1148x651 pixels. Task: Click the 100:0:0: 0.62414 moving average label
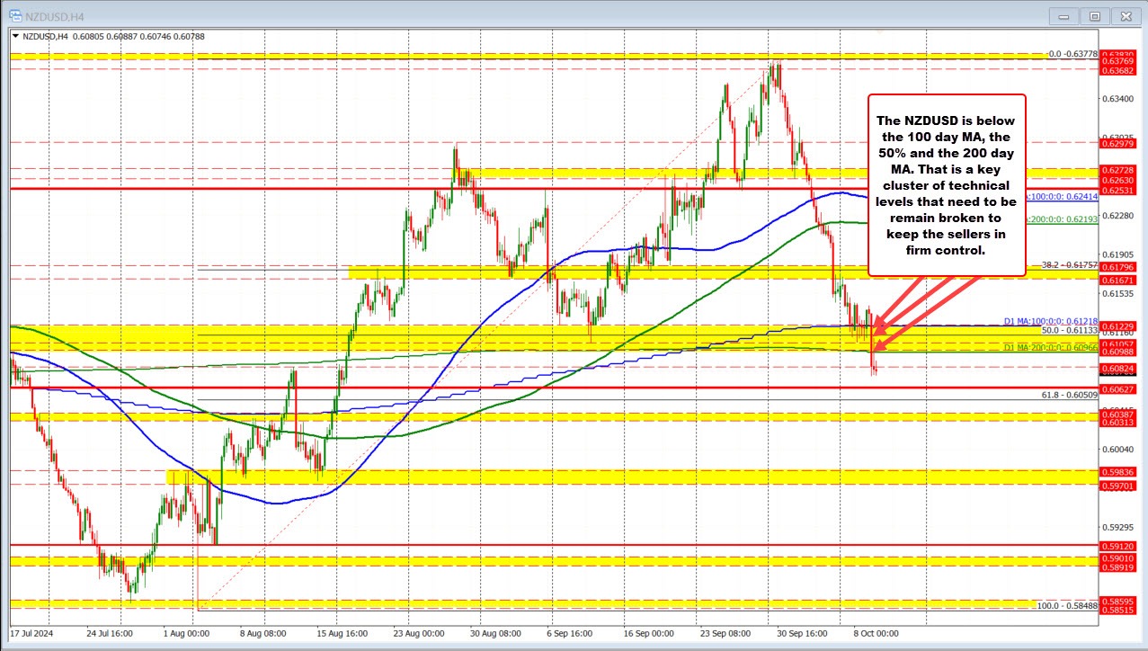tap(1062, 195)
